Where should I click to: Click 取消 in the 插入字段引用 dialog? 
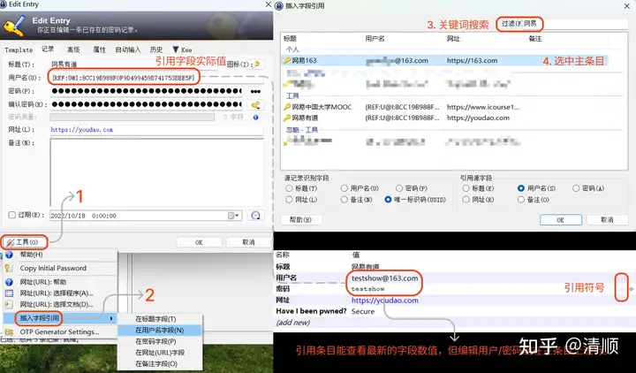(607, 219)
